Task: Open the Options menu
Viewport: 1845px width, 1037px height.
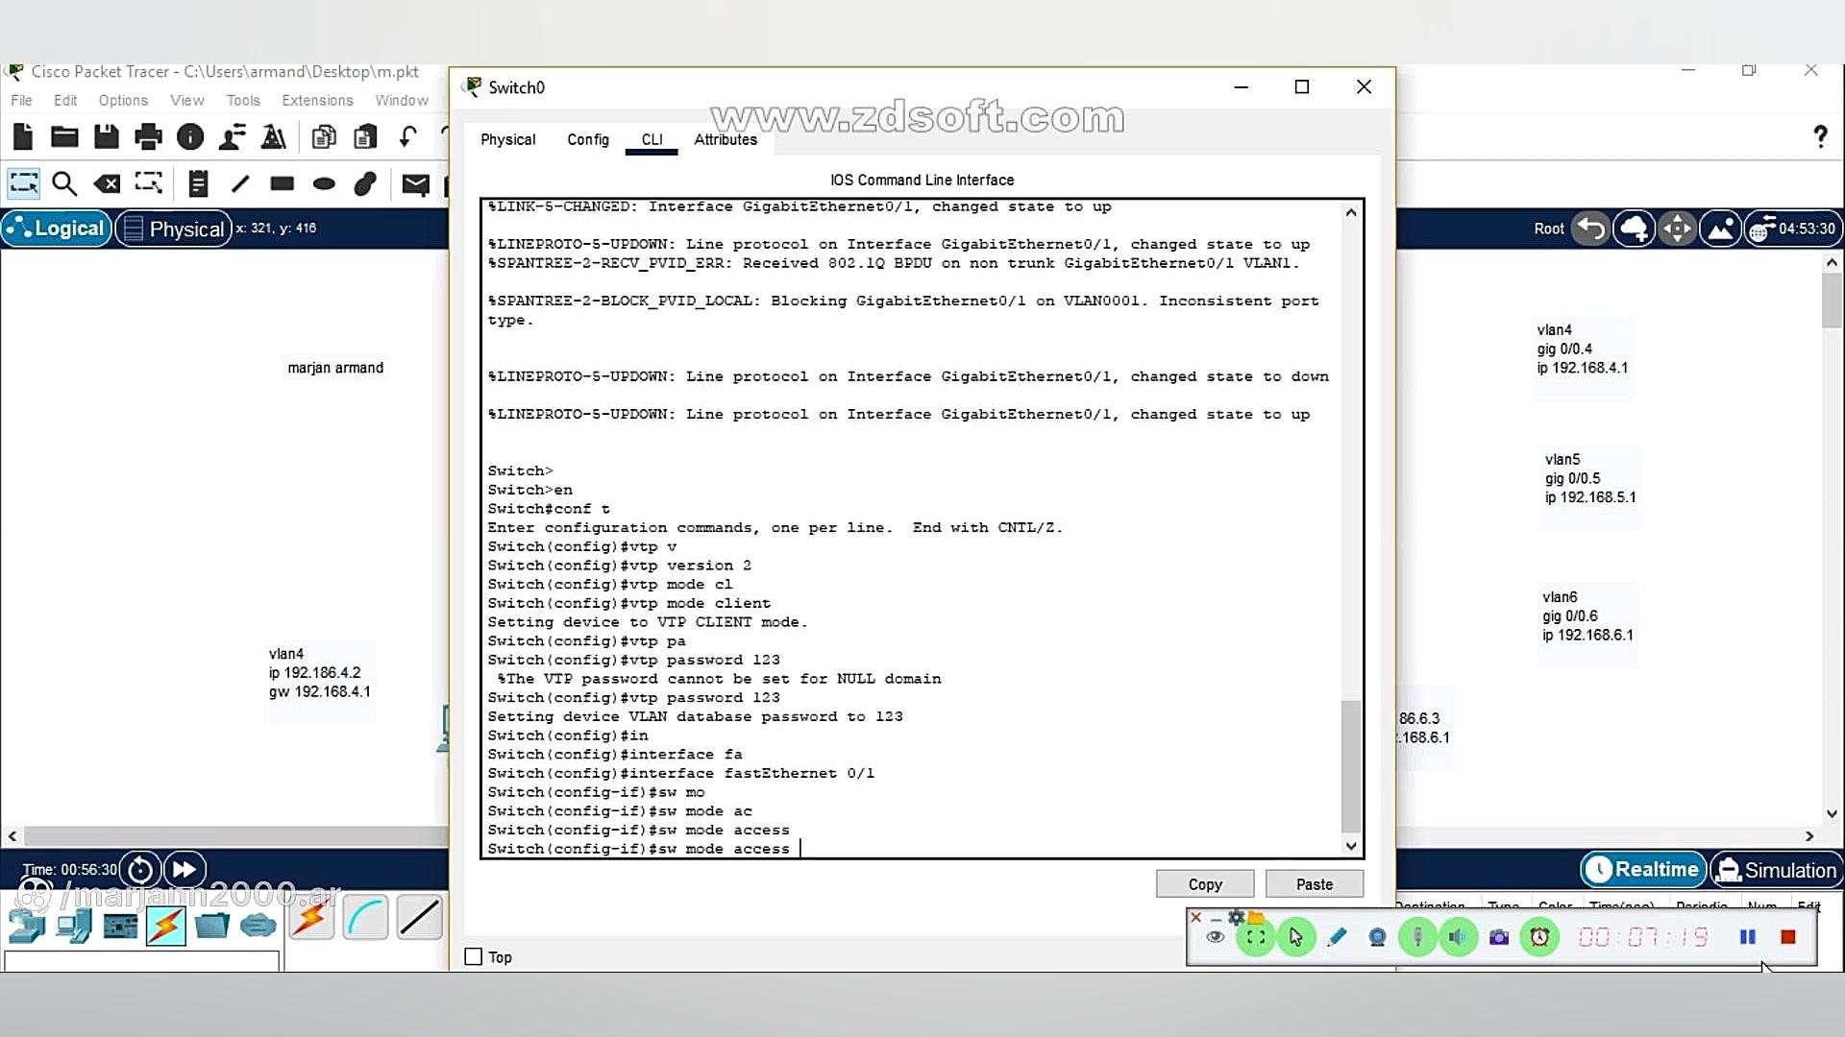Action: point(123,100)
